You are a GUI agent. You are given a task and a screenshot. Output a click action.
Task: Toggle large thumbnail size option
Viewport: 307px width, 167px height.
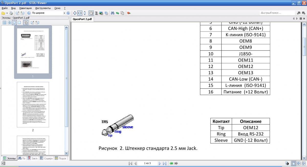(14, 23)
